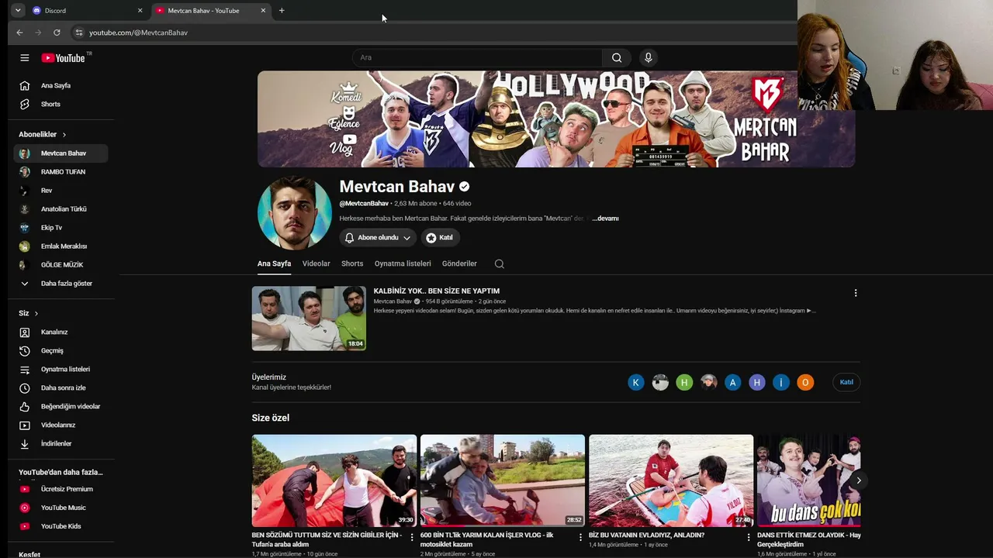Play the 39:30 BEN SÖZÜMÜ TUTTUM thumbnail
Screen dimensions: 993x558
[334, 480]
